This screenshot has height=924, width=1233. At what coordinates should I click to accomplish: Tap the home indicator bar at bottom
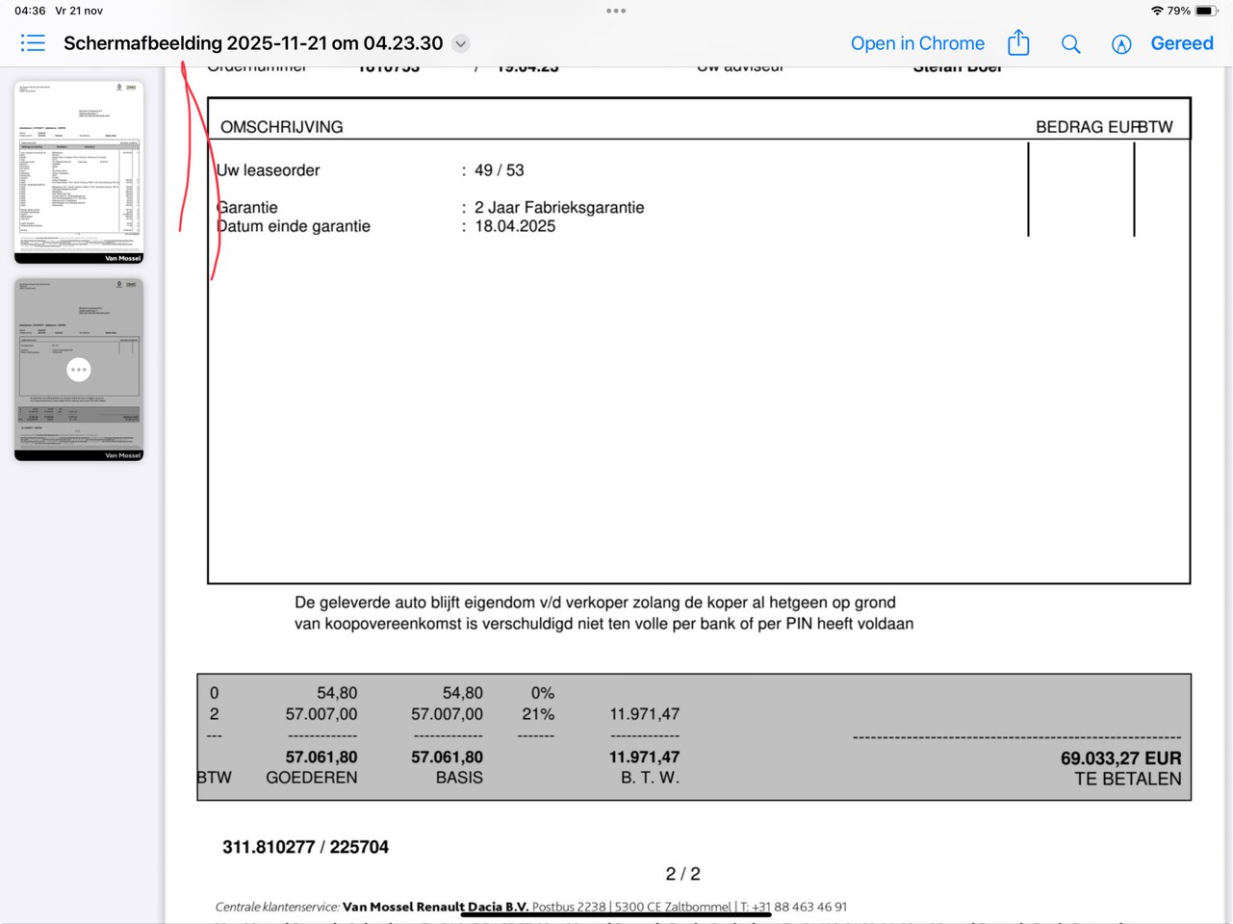coord(616,914)
